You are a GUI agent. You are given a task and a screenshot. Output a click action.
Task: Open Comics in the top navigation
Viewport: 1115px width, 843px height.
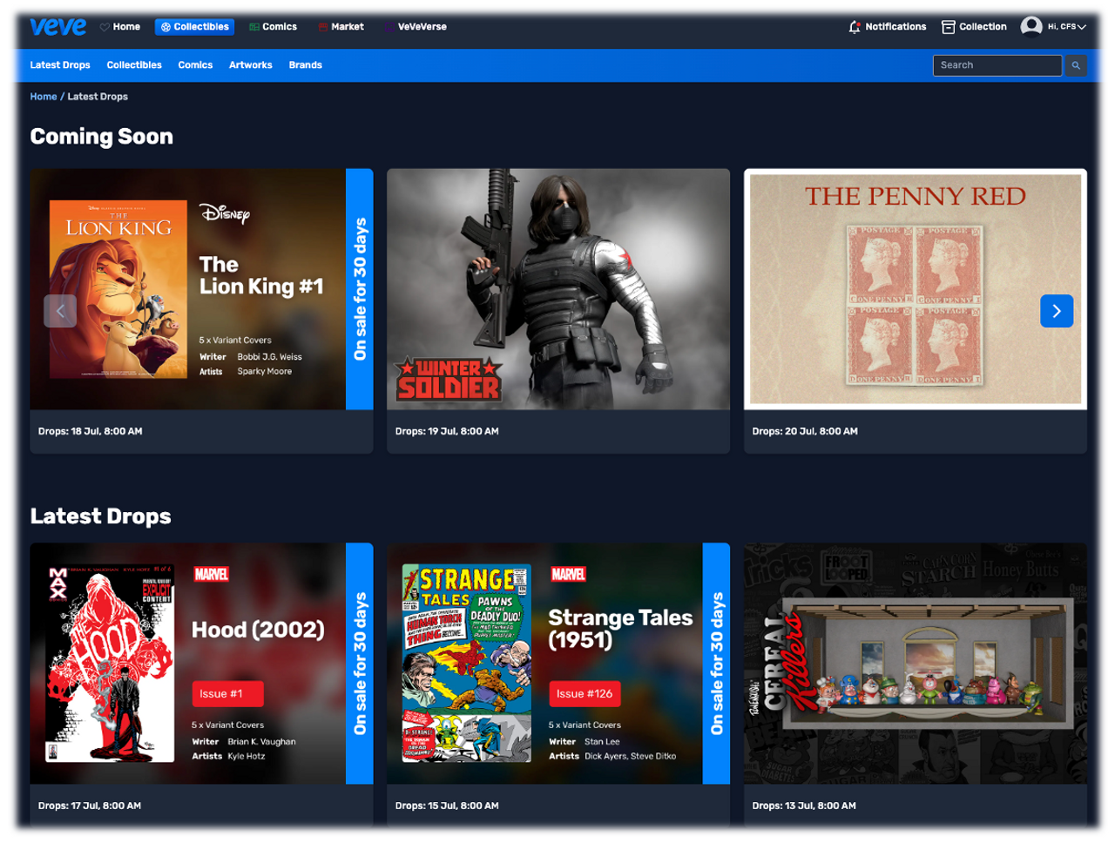[273, 27]
